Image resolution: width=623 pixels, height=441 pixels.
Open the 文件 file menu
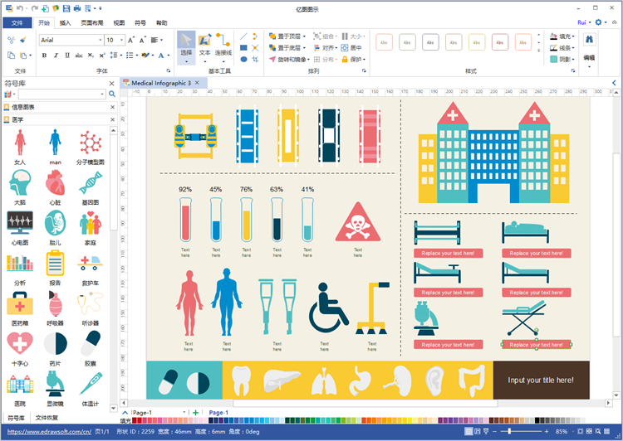point(17,22)
